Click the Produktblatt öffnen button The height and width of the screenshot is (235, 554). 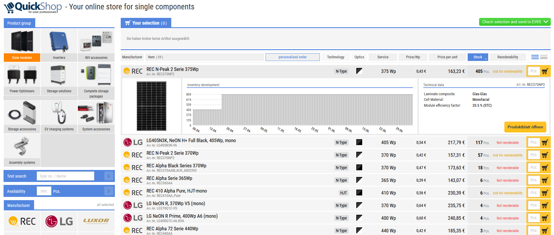tap(525, 127)
